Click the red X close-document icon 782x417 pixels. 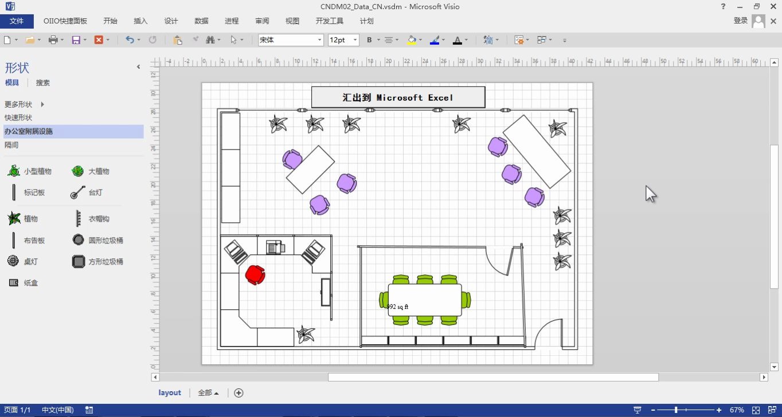coord(99,40)
